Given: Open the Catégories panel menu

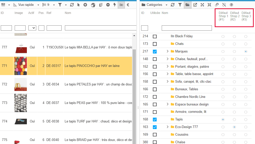Looking at the screenshot, I should [154, 5].
